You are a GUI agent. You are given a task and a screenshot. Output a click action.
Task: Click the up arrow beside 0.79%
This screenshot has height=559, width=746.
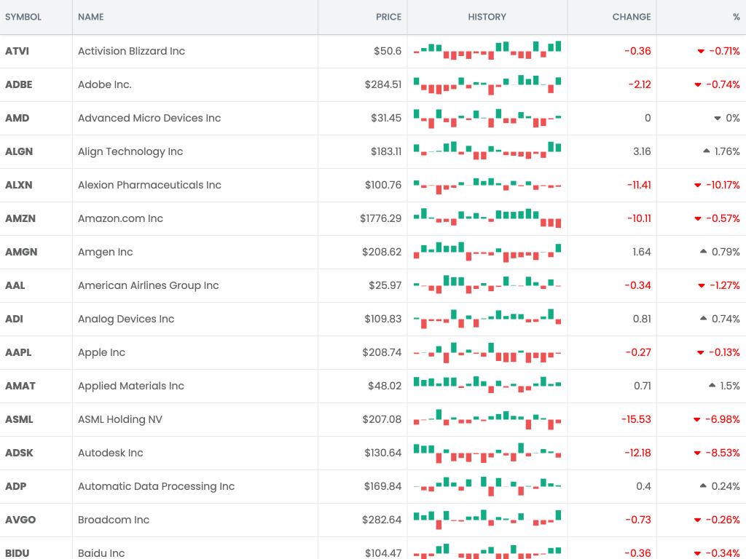tap(704, 251)
